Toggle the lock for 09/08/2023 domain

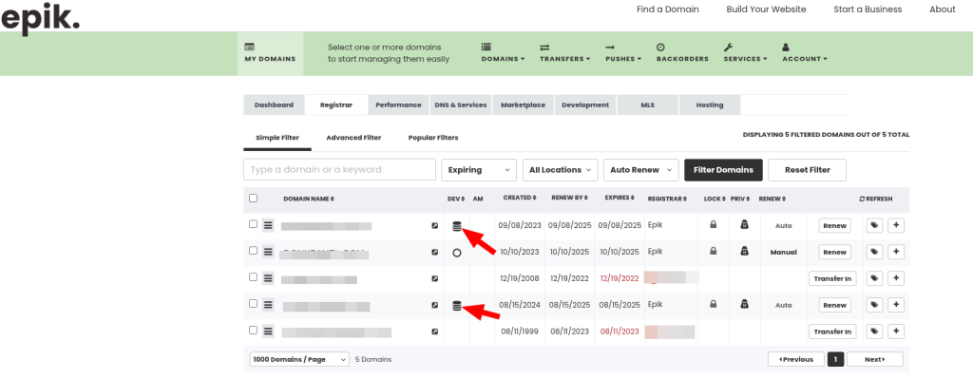[x=713, y=225]
